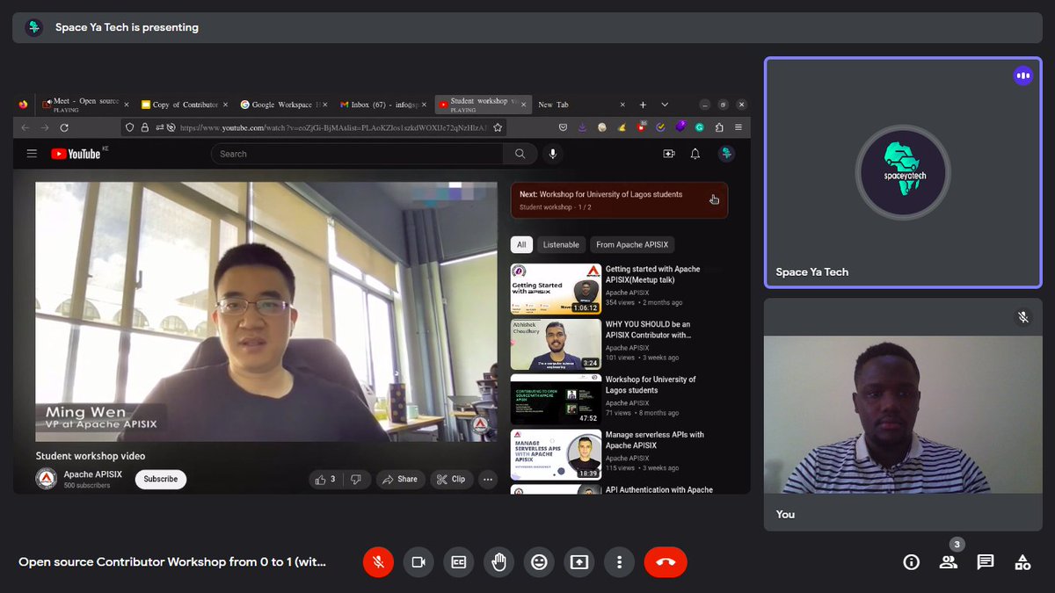
Task: Unmute the microphone in Meet
Action: click(378, 561)
